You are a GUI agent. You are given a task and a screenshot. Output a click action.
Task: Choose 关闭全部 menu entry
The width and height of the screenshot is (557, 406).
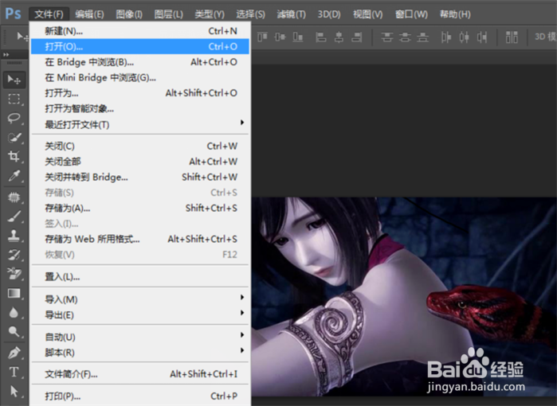pos(140,162)
